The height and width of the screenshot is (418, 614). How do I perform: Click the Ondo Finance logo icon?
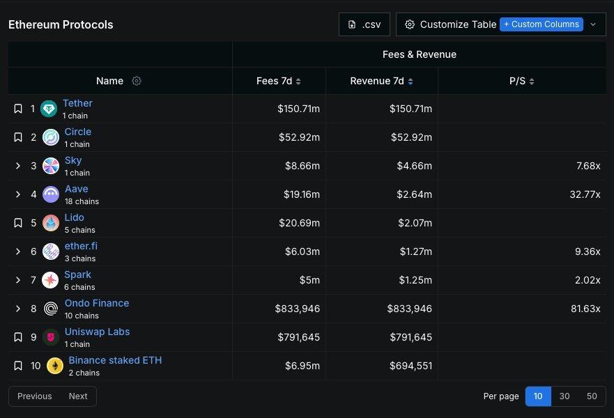(51, 309)
